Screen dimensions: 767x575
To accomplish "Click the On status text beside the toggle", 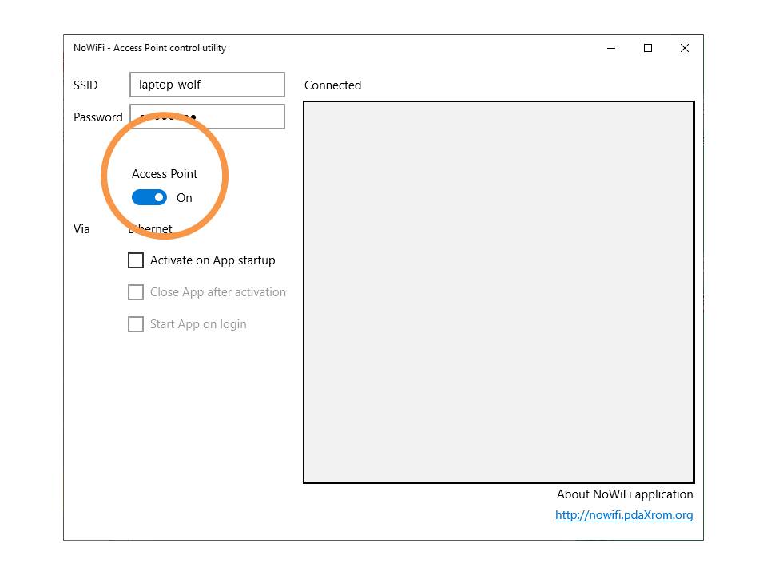I will 185,198.
